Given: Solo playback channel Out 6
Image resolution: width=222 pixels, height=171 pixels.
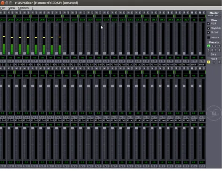Looking at the screenshot, I should coord(44,68).
